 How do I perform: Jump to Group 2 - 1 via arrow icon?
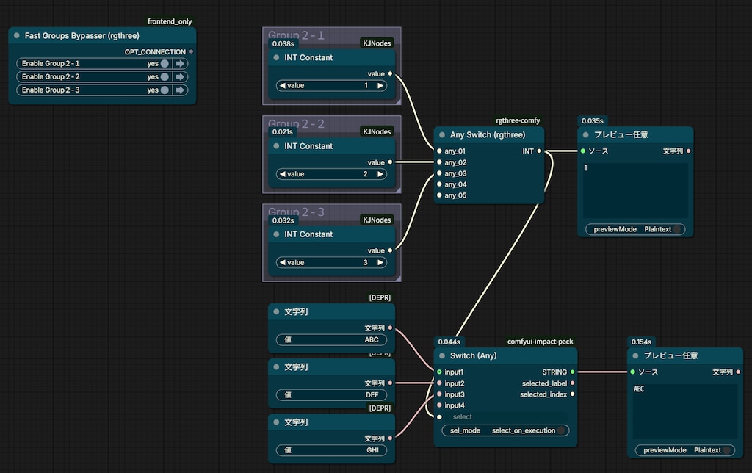(x=180, y=63)
